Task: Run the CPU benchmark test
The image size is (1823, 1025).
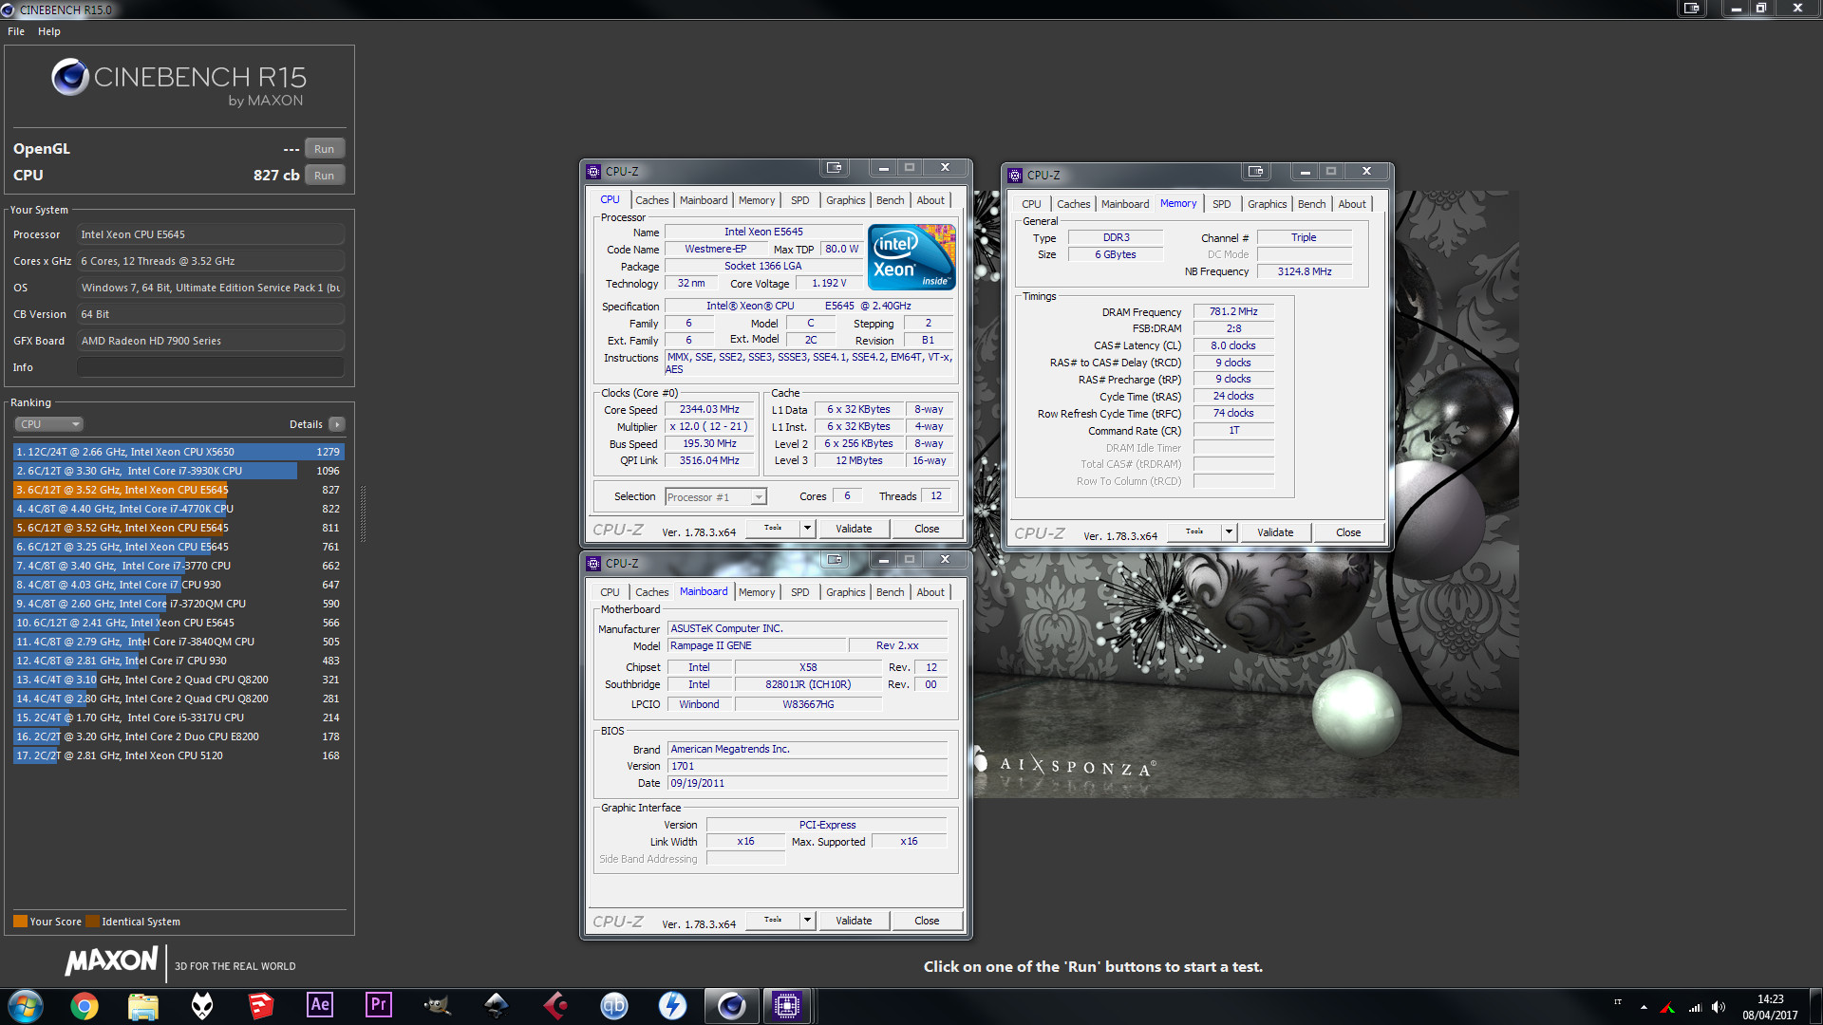Action: 324,176
